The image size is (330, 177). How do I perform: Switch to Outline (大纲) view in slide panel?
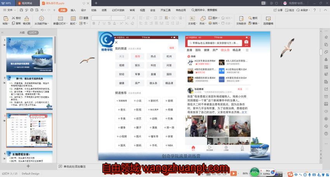click(22, 33)
